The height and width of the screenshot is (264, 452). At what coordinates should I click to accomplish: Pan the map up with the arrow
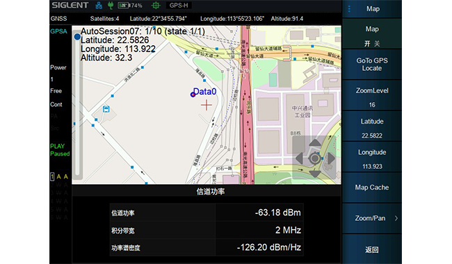[315, 142]
